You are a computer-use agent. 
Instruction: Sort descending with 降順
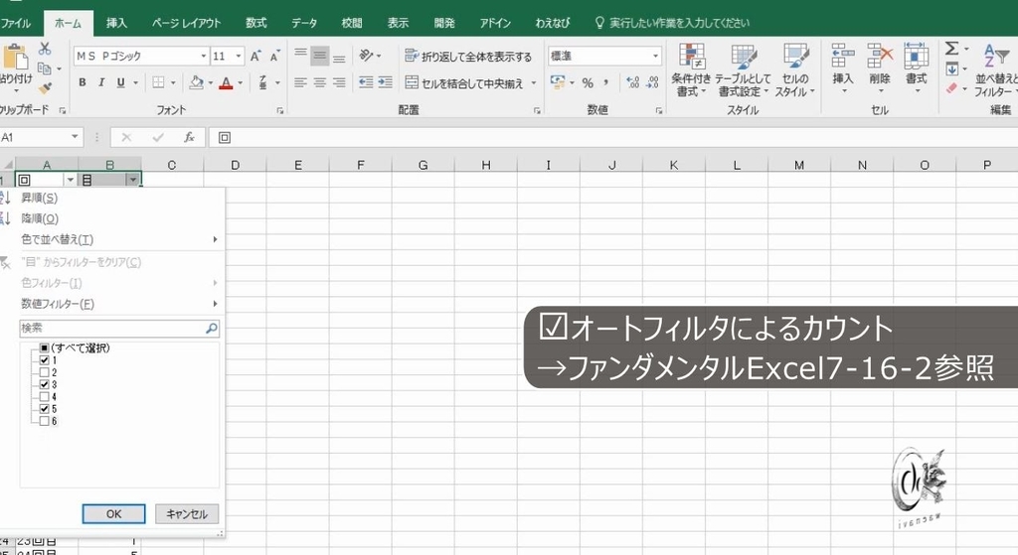click(40, 218)
